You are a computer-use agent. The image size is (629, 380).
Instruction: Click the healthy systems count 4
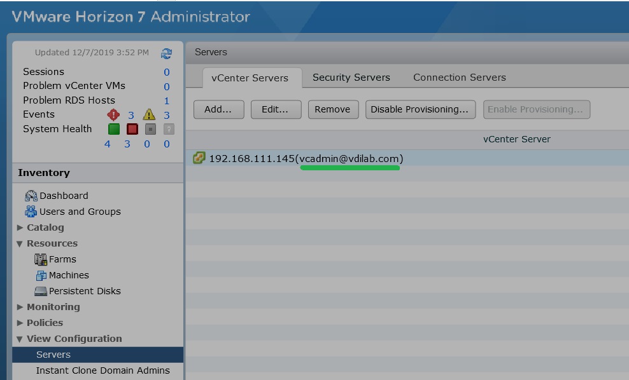click(x=108, y=144)
